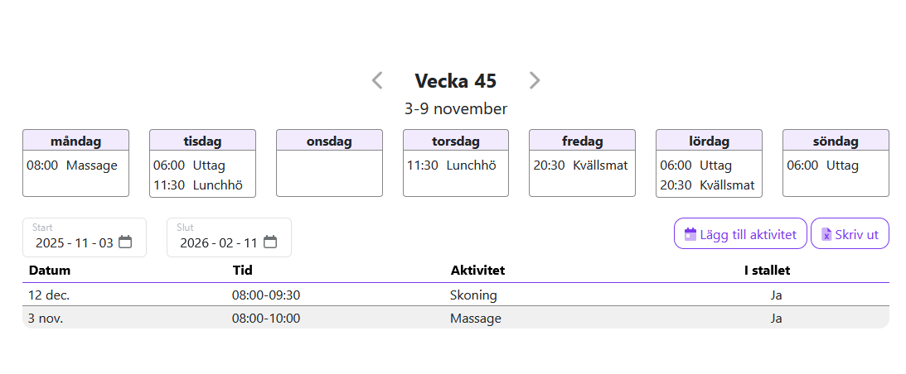
Task: Select the 11:30 Lunchhö entry on torsdag
Action: (x=451, y=165)
